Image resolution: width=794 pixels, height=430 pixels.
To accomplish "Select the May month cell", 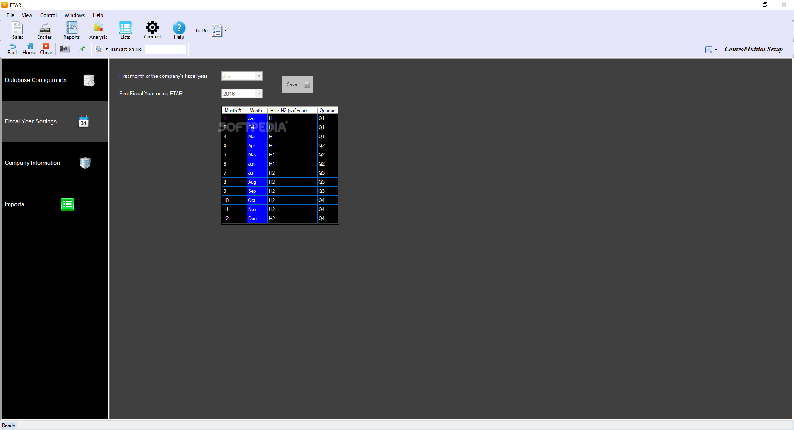I will coord(257,155).
